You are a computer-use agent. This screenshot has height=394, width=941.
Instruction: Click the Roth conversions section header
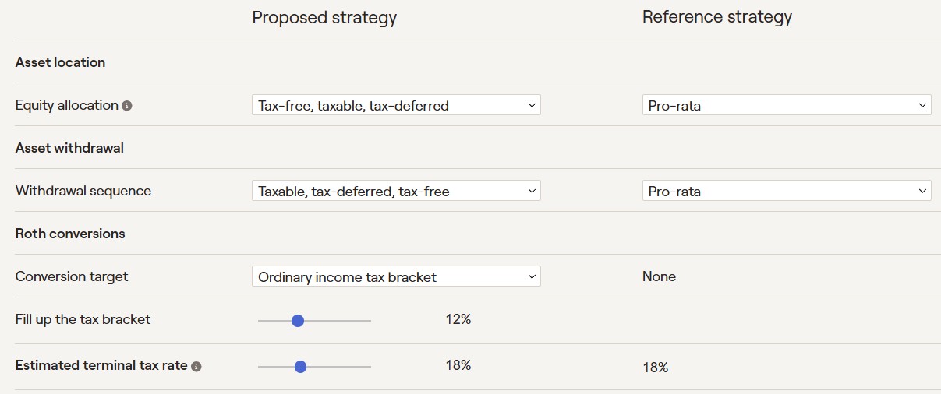pos(70,234)
